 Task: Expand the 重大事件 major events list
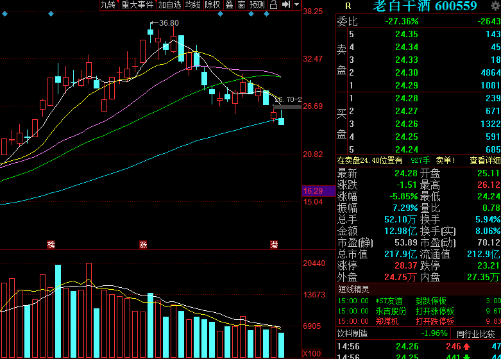coord(137,5)
